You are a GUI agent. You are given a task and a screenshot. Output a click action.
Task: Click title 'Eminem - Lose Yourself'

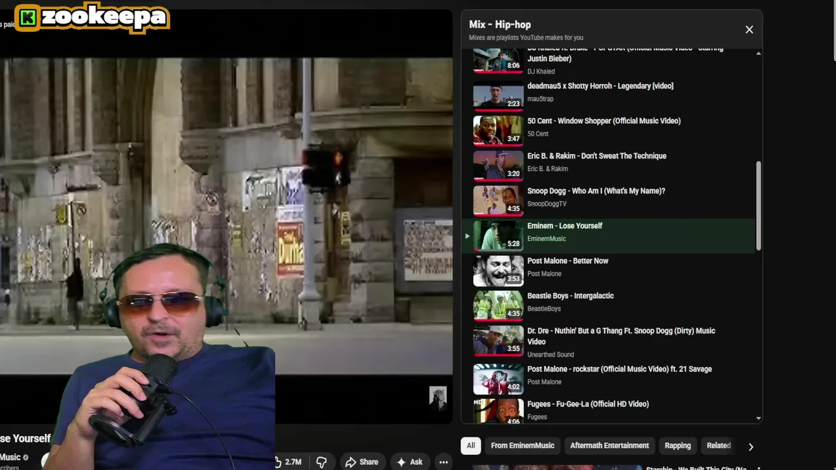coord(564,226)
